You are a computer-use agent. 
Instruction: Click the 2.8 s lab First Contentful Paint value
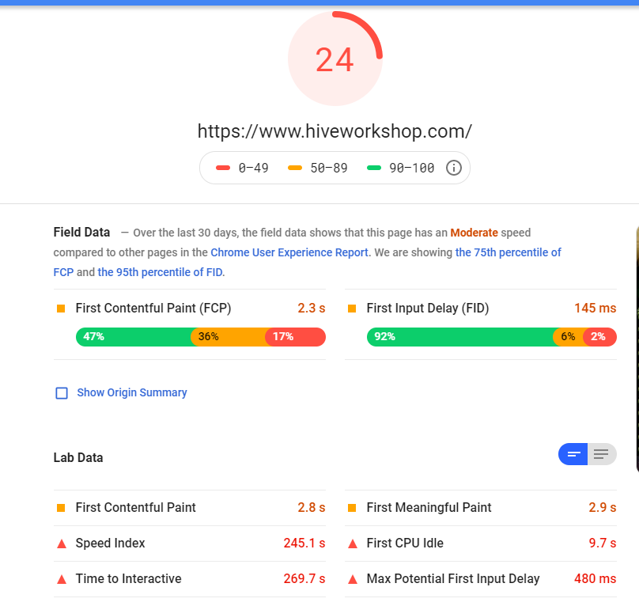(x=312, y=507)
